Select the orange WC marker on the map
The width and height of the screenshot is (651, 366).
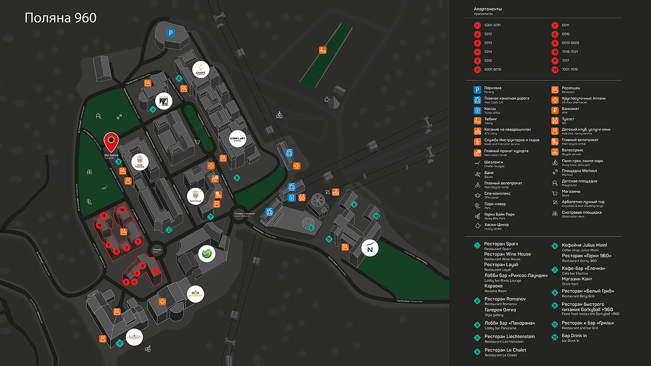[302, 197]
